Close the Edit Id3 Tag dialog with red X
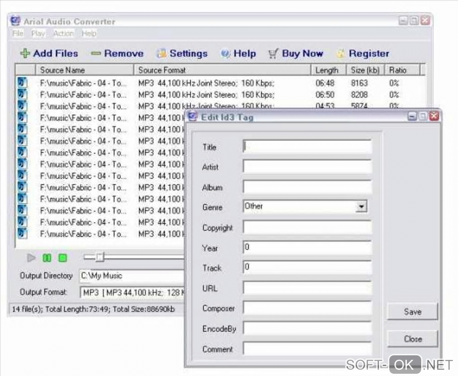This screenshot has width=458, height=376. (x=434, y=116)
